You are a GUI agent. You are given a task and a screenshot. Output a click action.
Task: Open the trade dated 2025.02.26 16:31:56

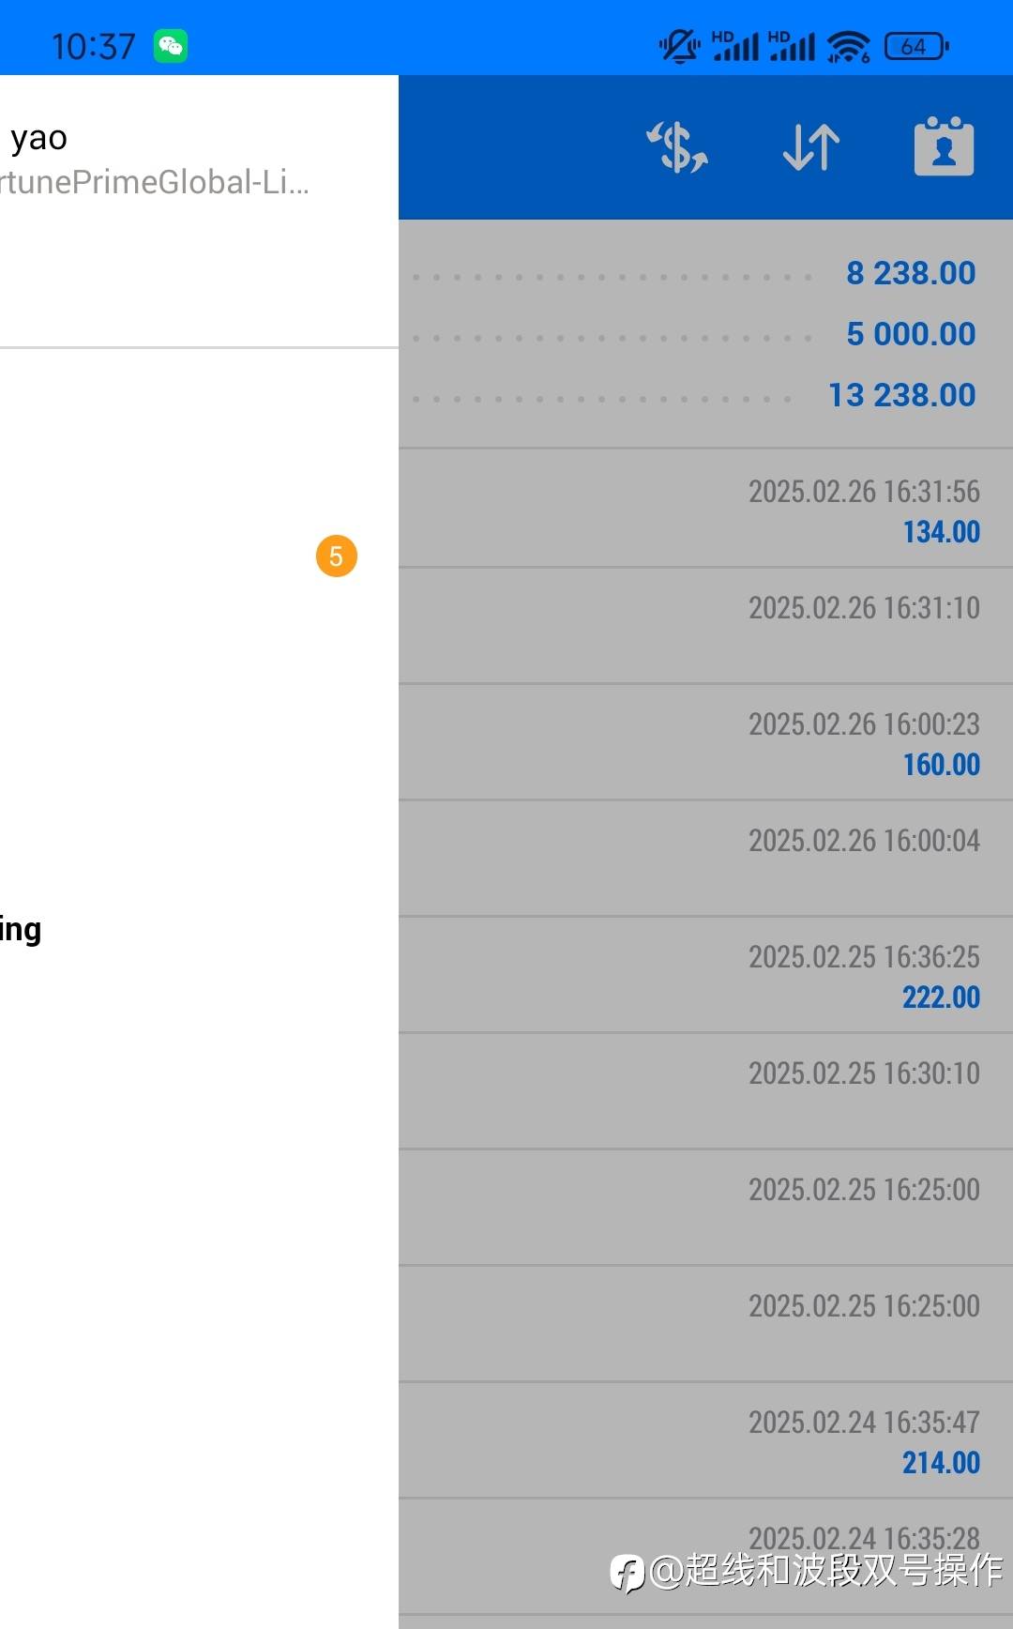click(705, 509)
